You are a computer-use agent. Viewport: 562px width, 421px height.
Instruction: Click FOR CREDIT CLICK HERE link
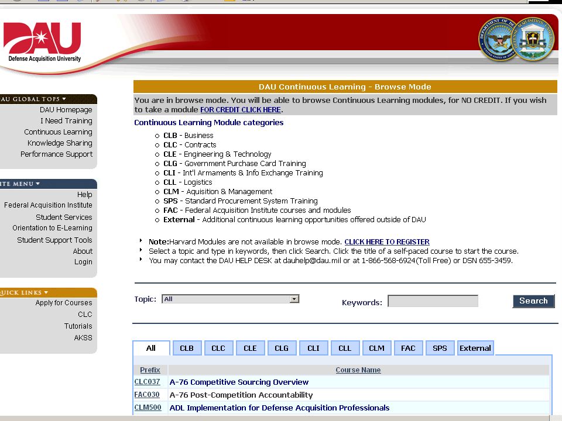click(241, 109)
